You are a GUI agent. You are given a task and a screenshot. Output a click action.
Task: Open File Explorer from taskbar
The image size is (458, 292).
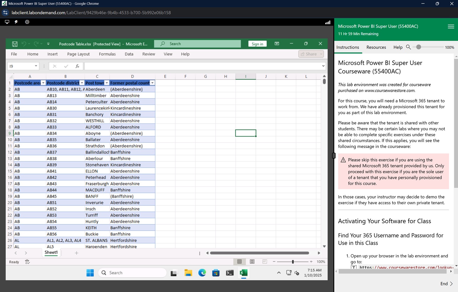click(x=188, y=273)
